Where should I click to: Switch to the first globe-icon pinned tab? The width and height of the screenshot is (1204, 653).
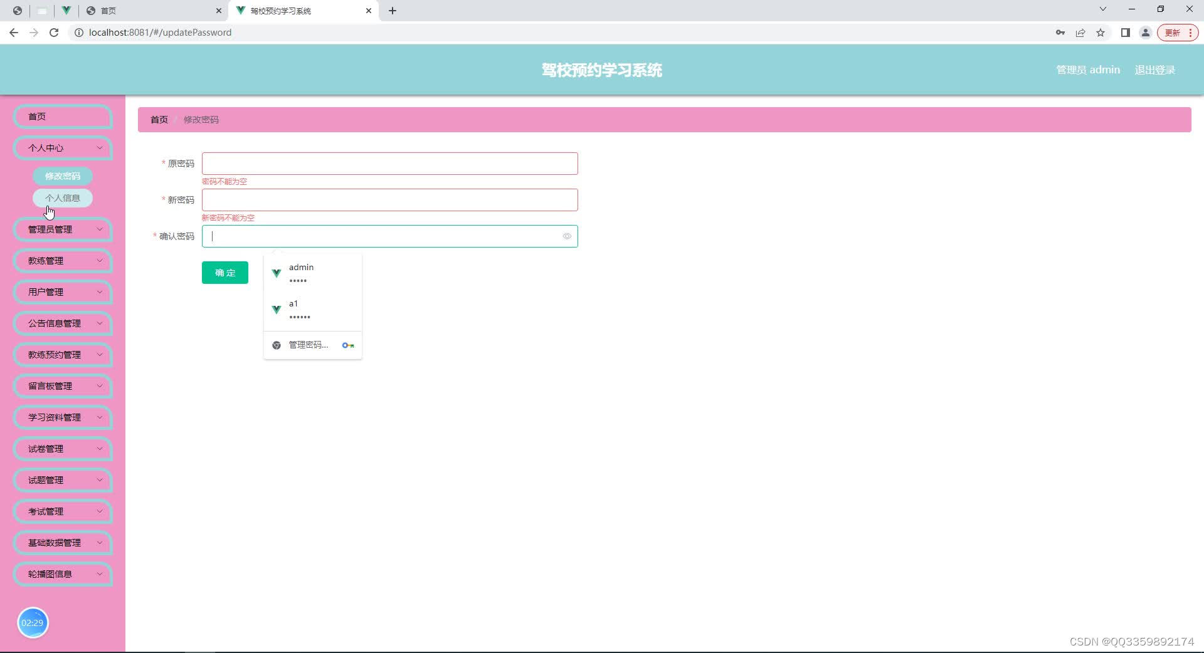[18, 11]
